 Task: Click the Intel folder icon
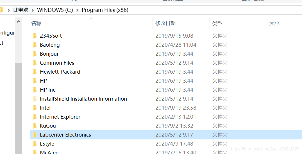coord(35,108)
